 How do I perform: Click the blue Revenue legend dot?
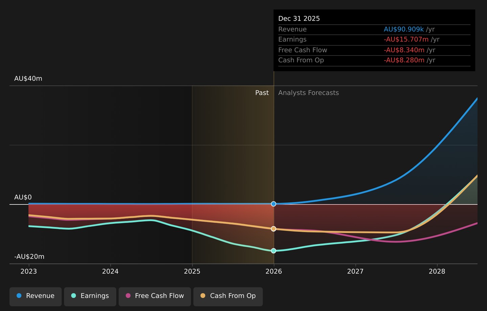(x=19, y=296)
